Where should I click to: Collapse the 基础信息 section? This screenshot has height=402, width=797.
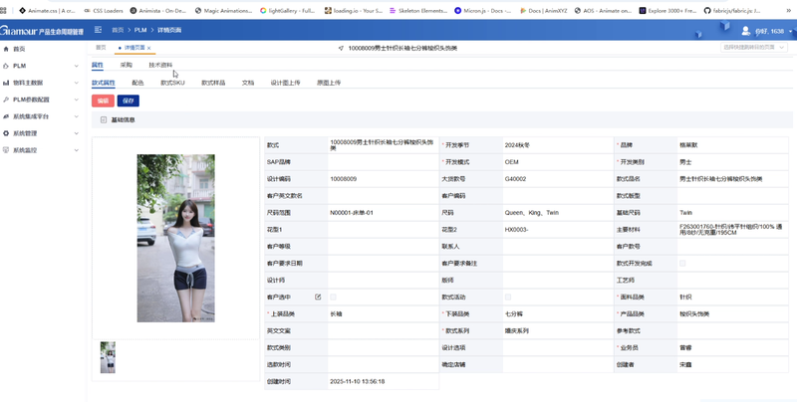[x=104, y=119]
